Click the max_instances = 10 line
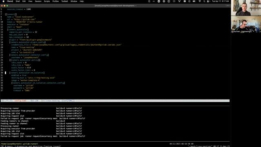 click(x=19, y=37)
